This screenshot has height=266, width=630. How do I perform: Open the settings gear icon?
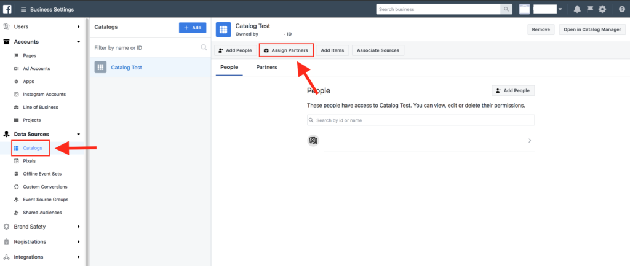click(x=602, y=9)
